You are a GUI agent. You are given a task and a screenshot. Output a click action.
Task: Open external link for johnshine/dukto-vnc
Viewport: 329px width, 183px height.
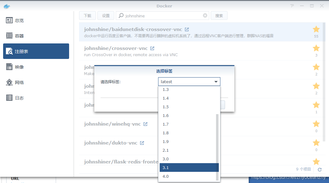pyautogui.click(x=142, y=143)
